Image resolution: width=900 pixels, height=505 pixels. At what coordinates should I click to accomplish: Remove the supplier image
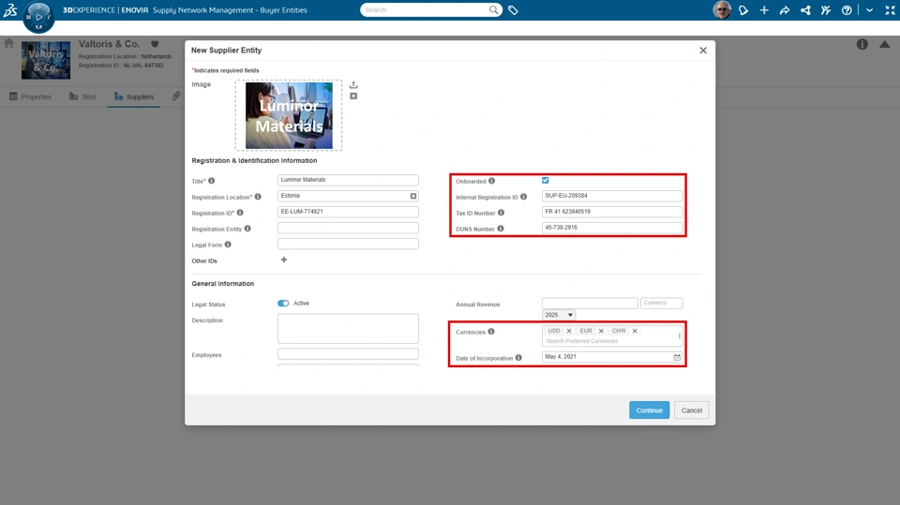tap(353, 96)
